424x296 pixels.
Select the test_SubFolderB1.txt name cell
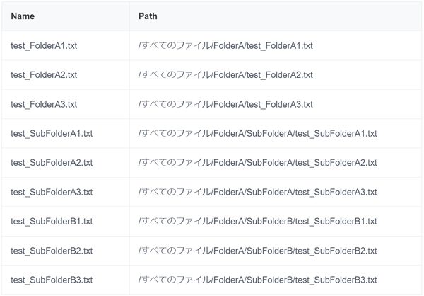point(52,221)
